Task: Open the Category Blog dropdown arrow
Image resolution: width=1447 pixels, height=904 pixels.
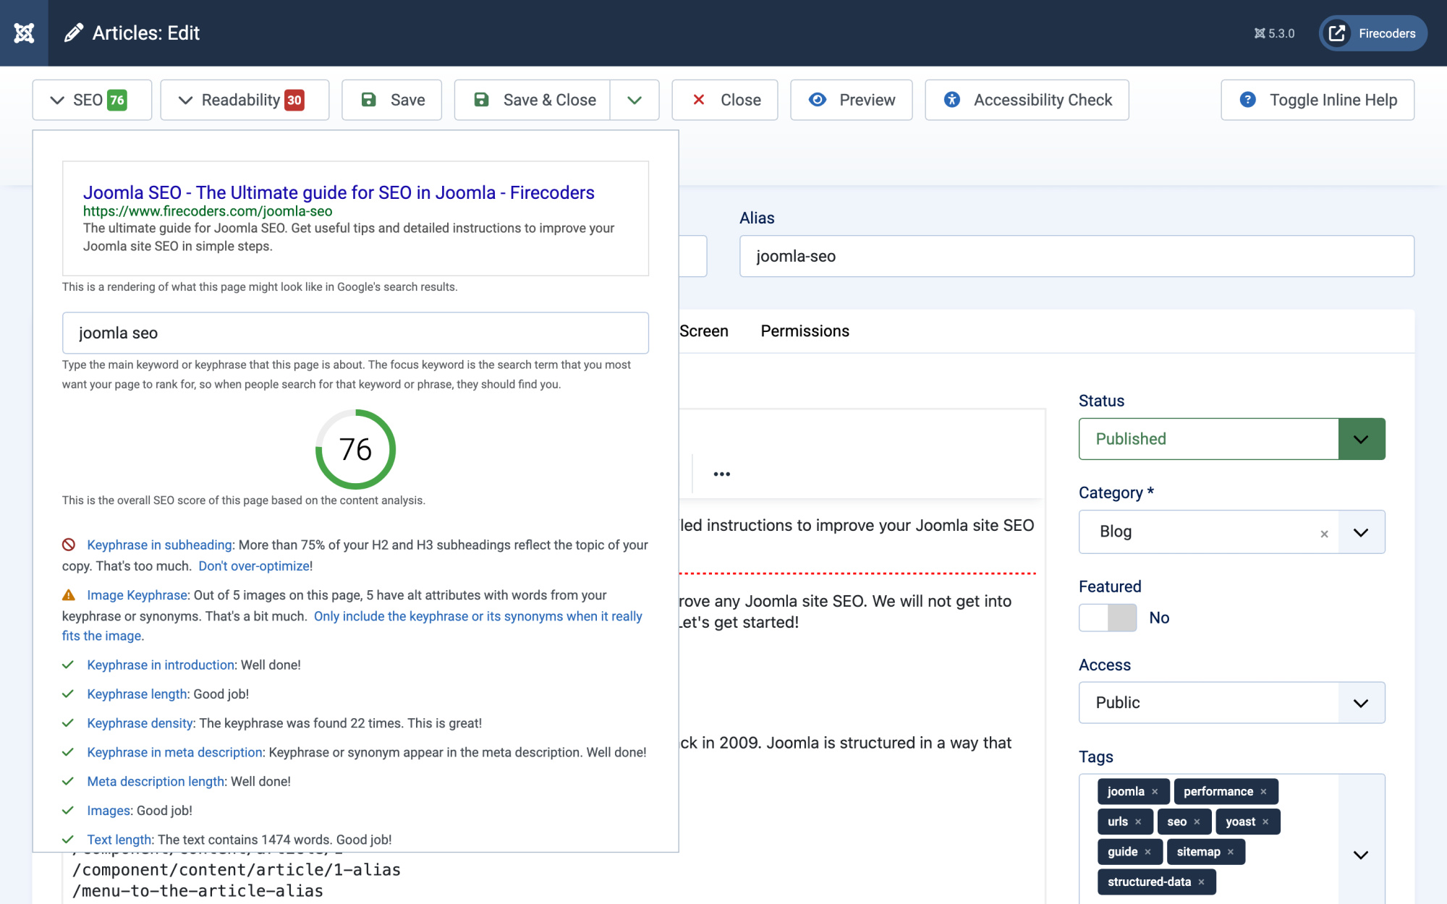Action: [x=1361, y=532]
